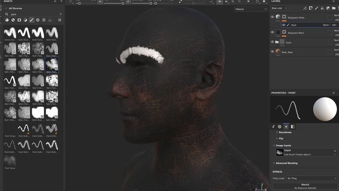339x191 pixels.
Task: Toggle visibility of the Paint effect
Action: pyautogui.click(x=283, y=25)
